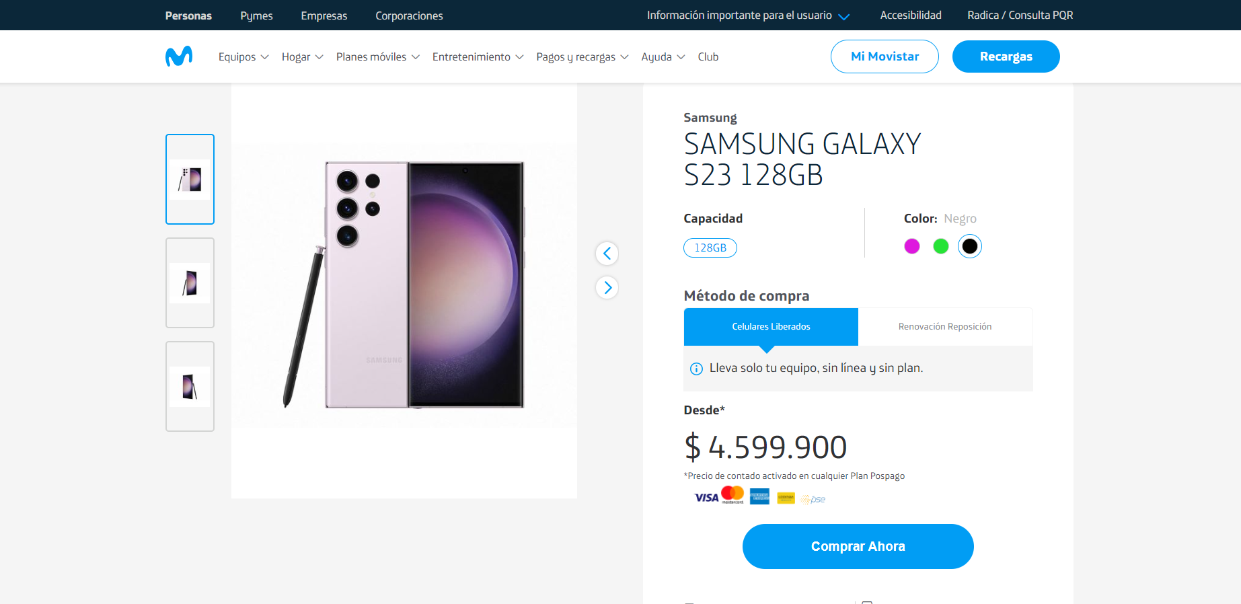The image size is (1241, 604).
Task: Choose the pink color option
Action: (912, 246)
